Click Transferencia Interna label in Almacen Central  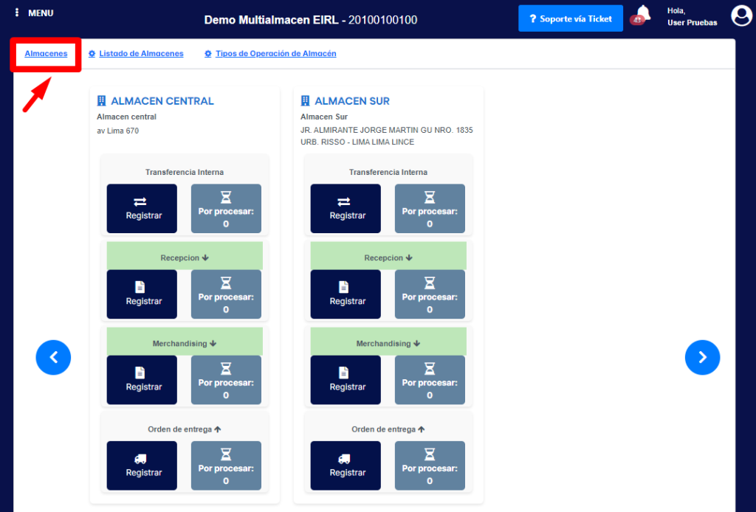tap(185, 172)
